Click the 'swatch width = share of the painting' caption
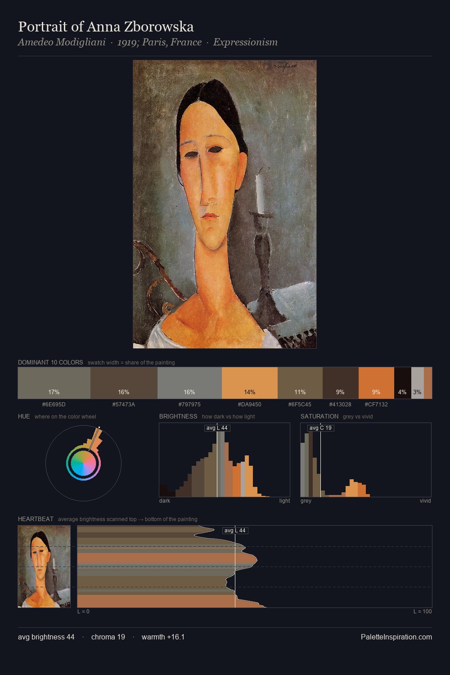The image size is (450, 675). (x=131, y=362)
